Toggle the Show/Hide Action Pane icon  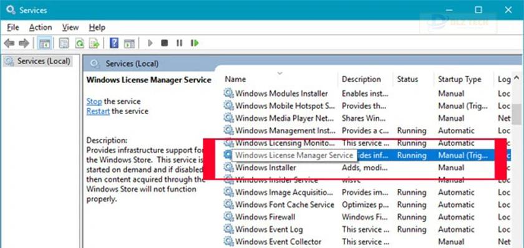point(129,44)
